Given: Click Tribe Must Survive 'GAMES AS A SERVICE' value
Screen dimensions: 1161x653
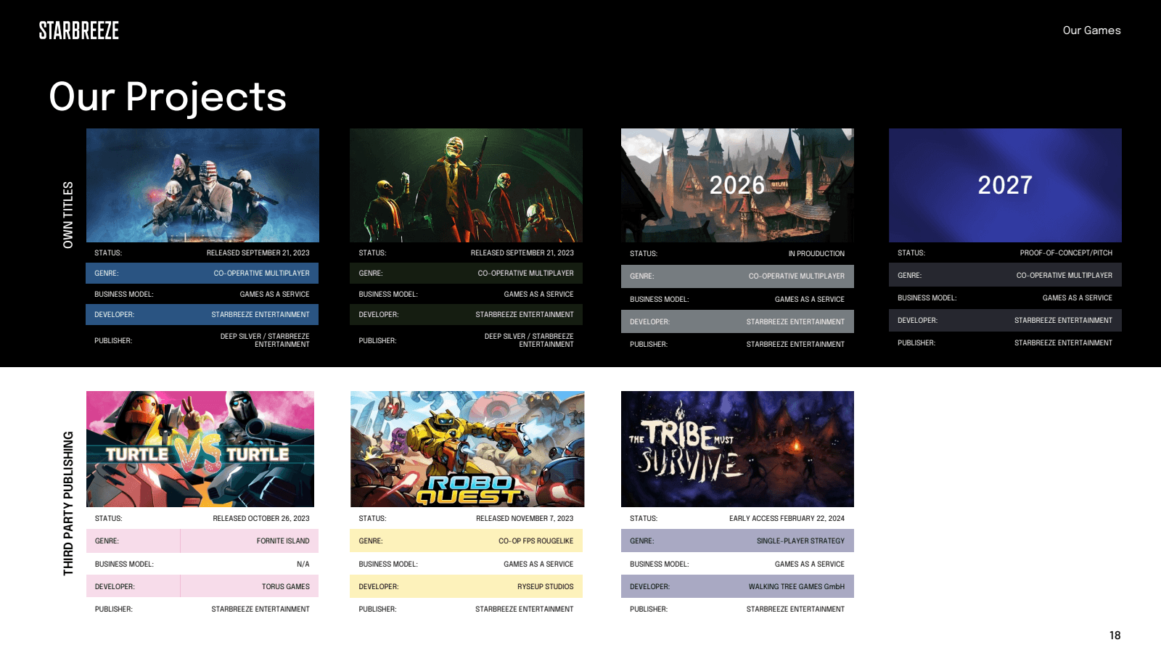Looking at the screenshot, I should [810, 564].
